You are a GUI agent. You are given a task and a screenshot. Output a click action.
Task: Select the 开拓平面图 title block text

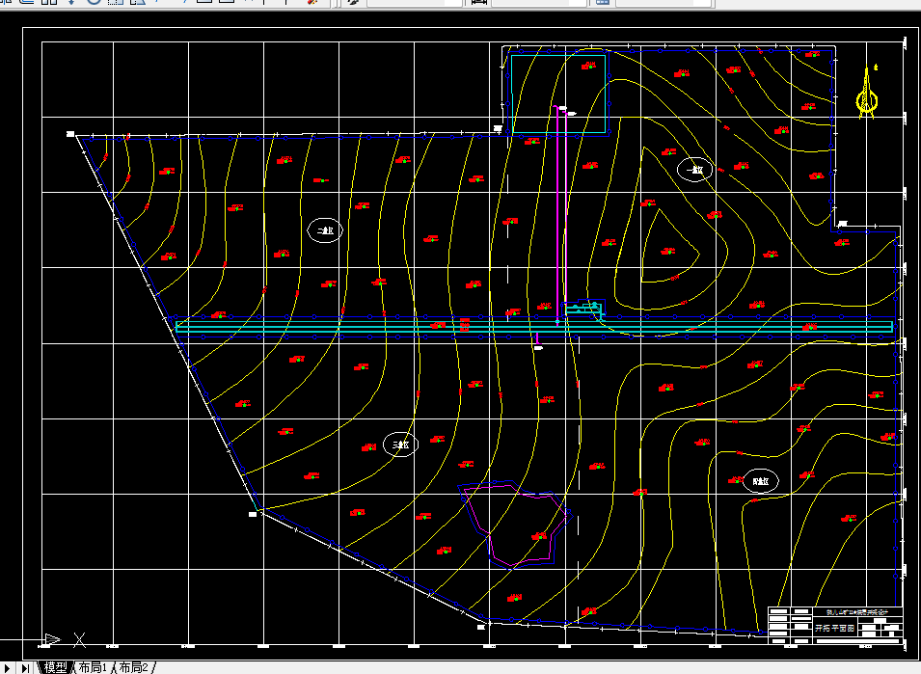[x=834, y=629]
